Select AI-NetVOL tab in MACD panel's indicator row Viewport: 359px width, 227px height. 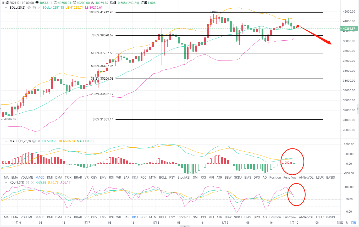[x=306, y=178]
